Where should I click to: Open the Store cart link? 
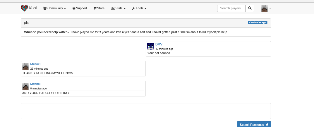pos(99,8)
